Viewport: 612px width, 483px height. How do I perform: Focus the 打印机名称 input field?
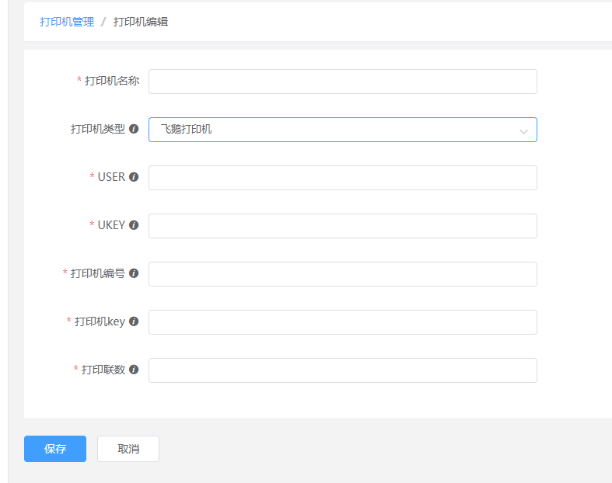point(343,82)
